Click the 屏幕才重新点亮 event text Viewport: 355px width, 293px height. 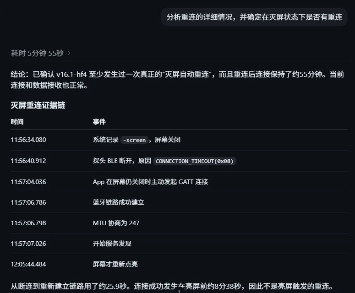click(x=115, y=264)
